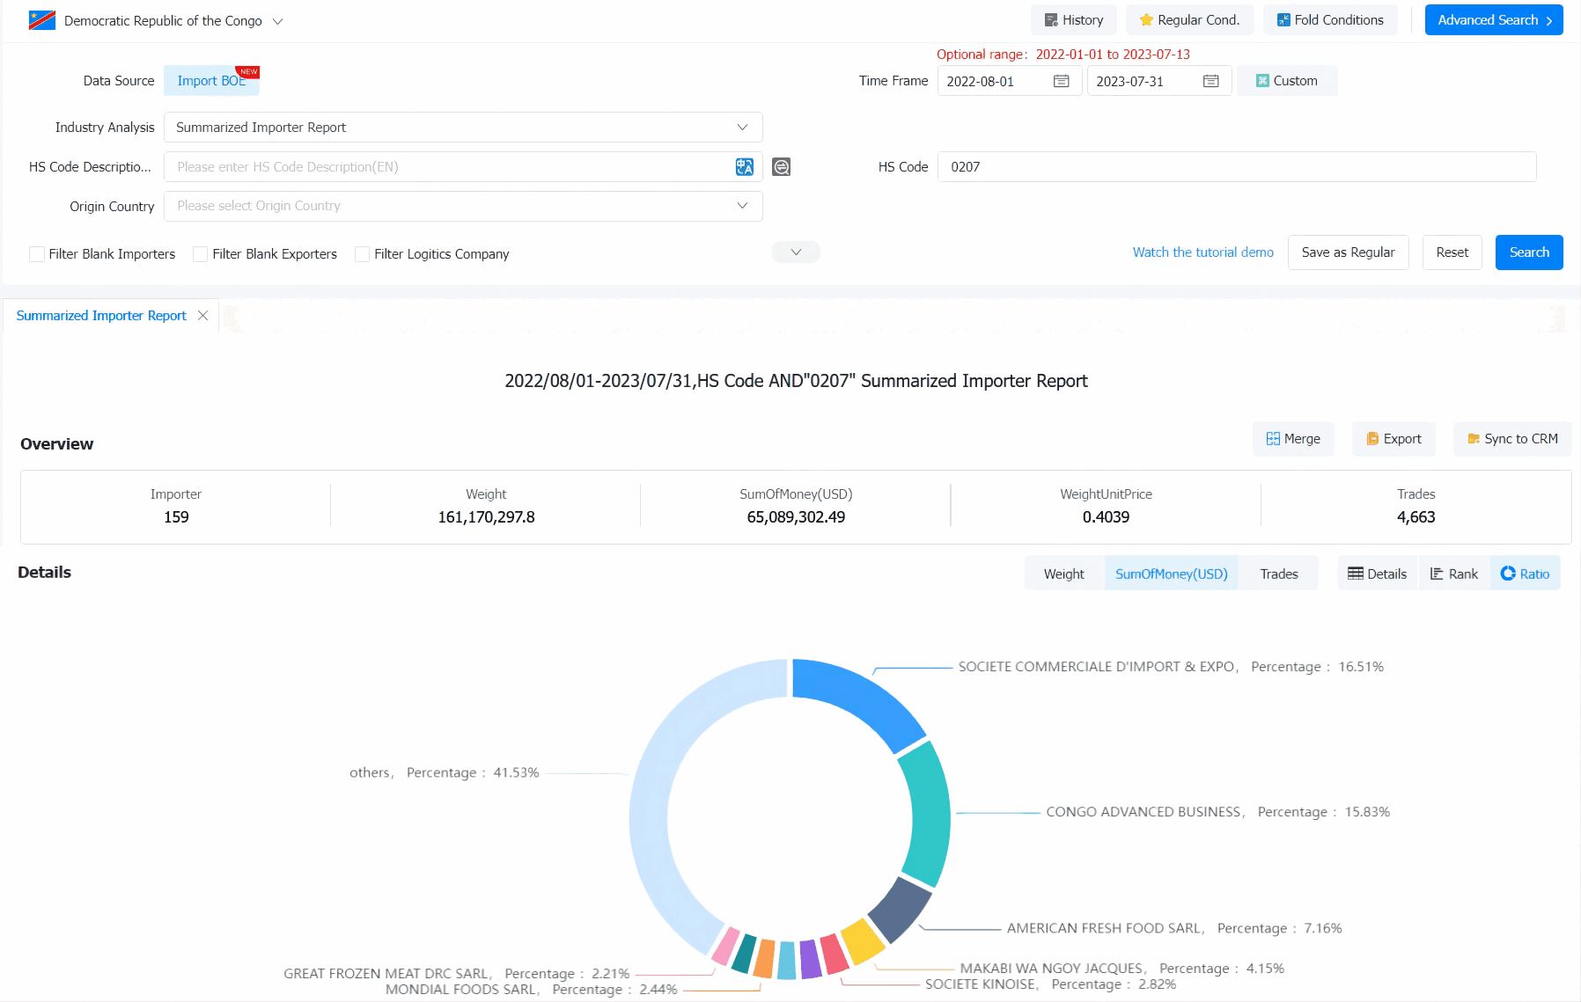The height and width of the screenshot is (1002, 1581).
Task: Switch chart metric to Trades
Action: 1278,574
